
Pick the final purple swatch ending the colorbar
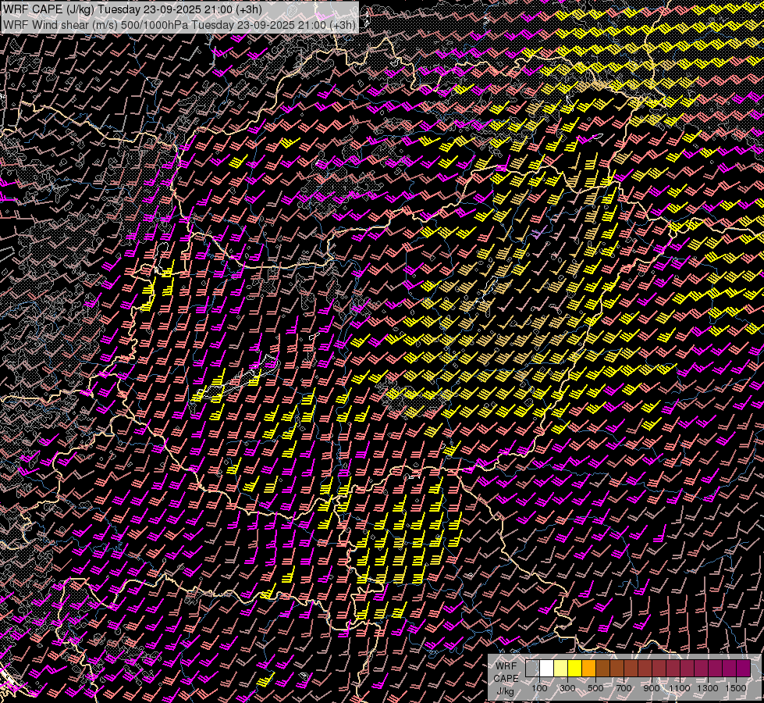coord(743,669)
